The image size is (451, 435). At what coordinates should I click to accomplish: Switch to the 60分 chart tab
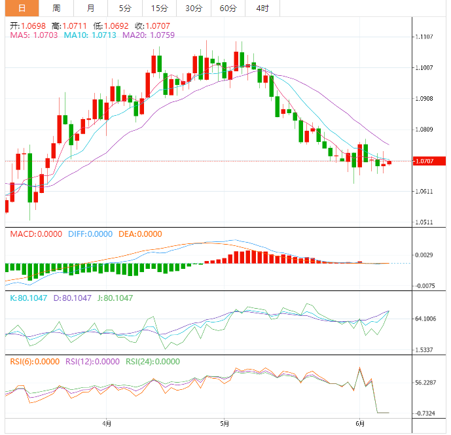[x=228, y=9]
